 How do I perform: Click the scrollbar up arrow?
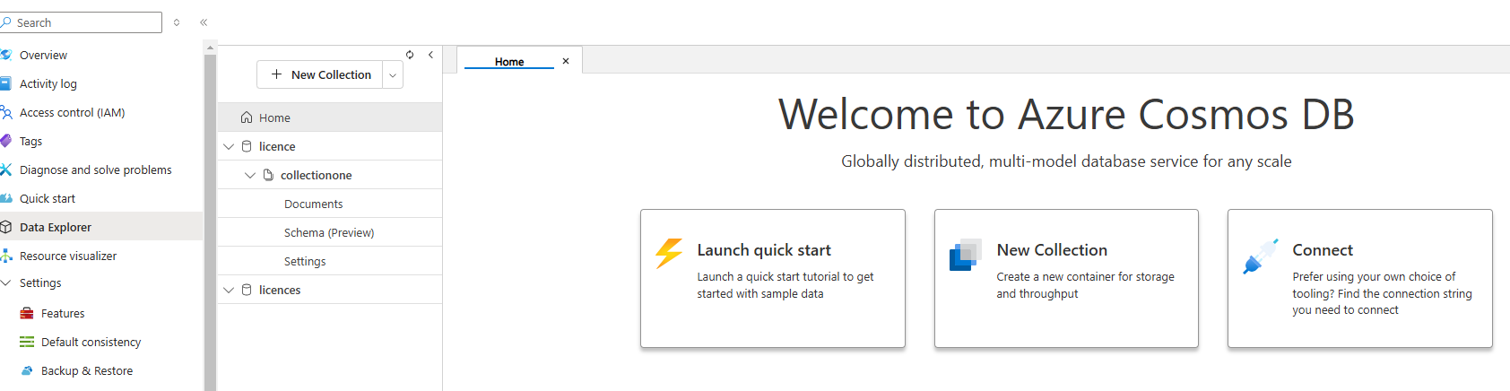coord(210,48)
